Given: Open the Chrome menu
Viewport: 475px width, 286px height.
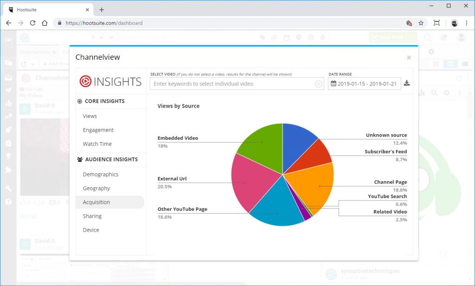Looking at the screenshot, I should point(467,23).
